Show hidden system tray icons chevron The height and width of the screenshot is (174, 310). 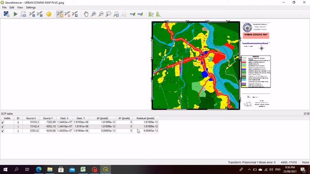[x=249, y=170]
